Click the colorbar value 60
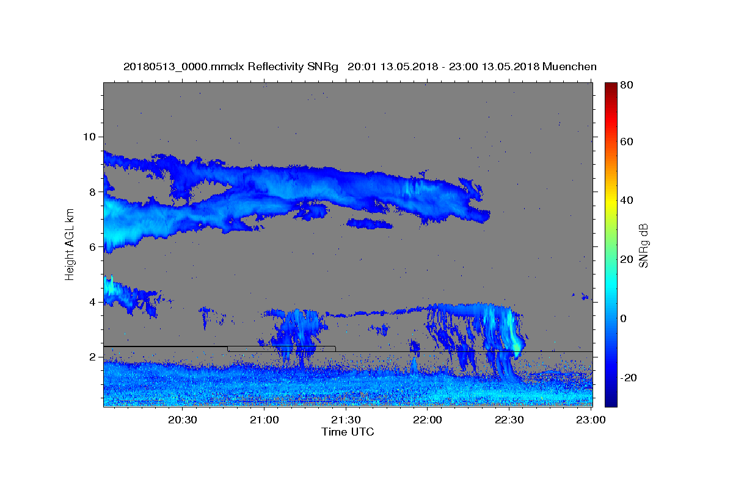 (x=626, y=142)
